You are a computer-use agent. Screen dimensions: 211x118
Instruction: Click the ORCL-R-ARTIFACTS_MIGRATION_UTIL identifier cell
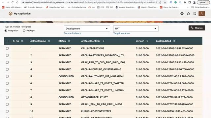(x=103, y=55)
